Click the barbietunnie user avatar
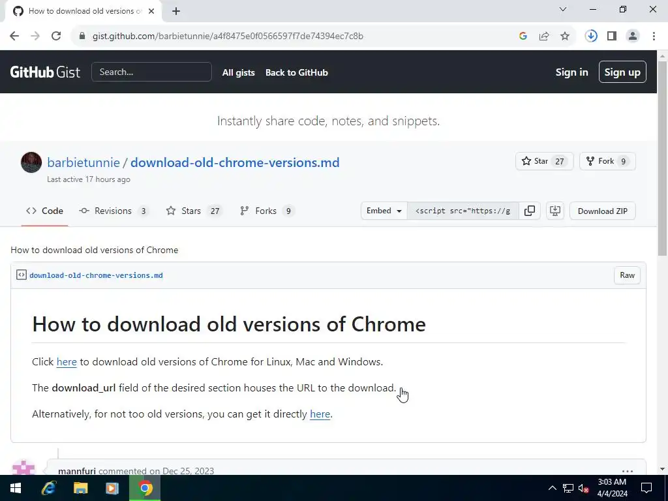Image resolution: width=668 pixels, height=501 pixels. 31,162
